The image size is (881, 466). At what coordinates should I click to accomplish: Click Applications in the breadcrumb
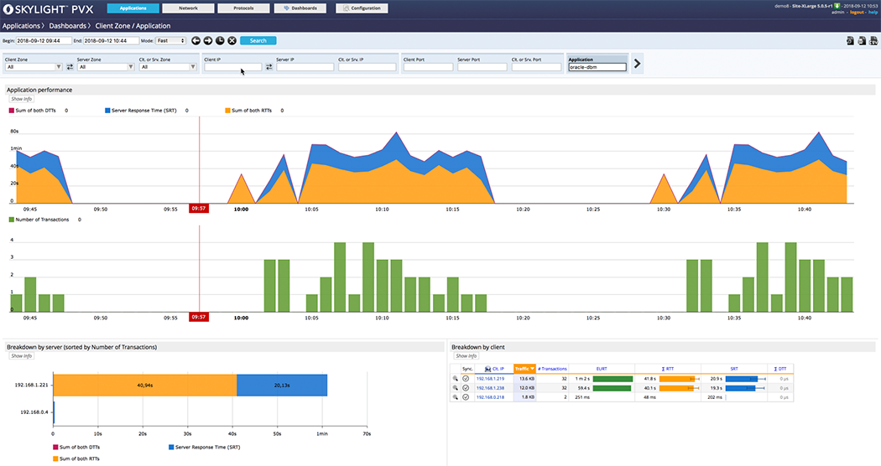click(x=21, y=26)
